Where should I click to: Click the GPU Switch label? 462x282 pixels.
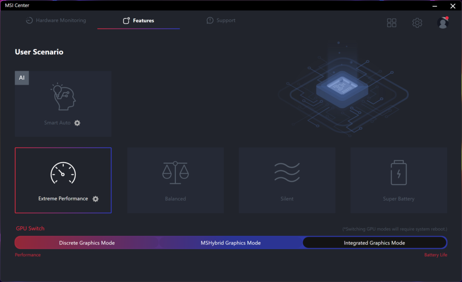[x=30, y=228]
